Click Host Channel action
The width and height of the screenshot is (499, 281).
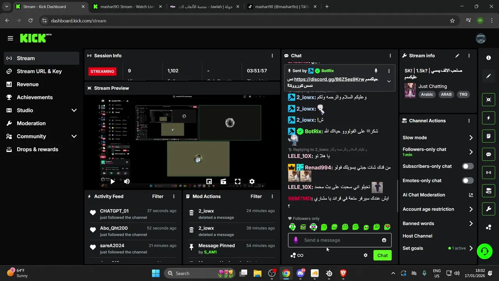[x=418, y=236]
